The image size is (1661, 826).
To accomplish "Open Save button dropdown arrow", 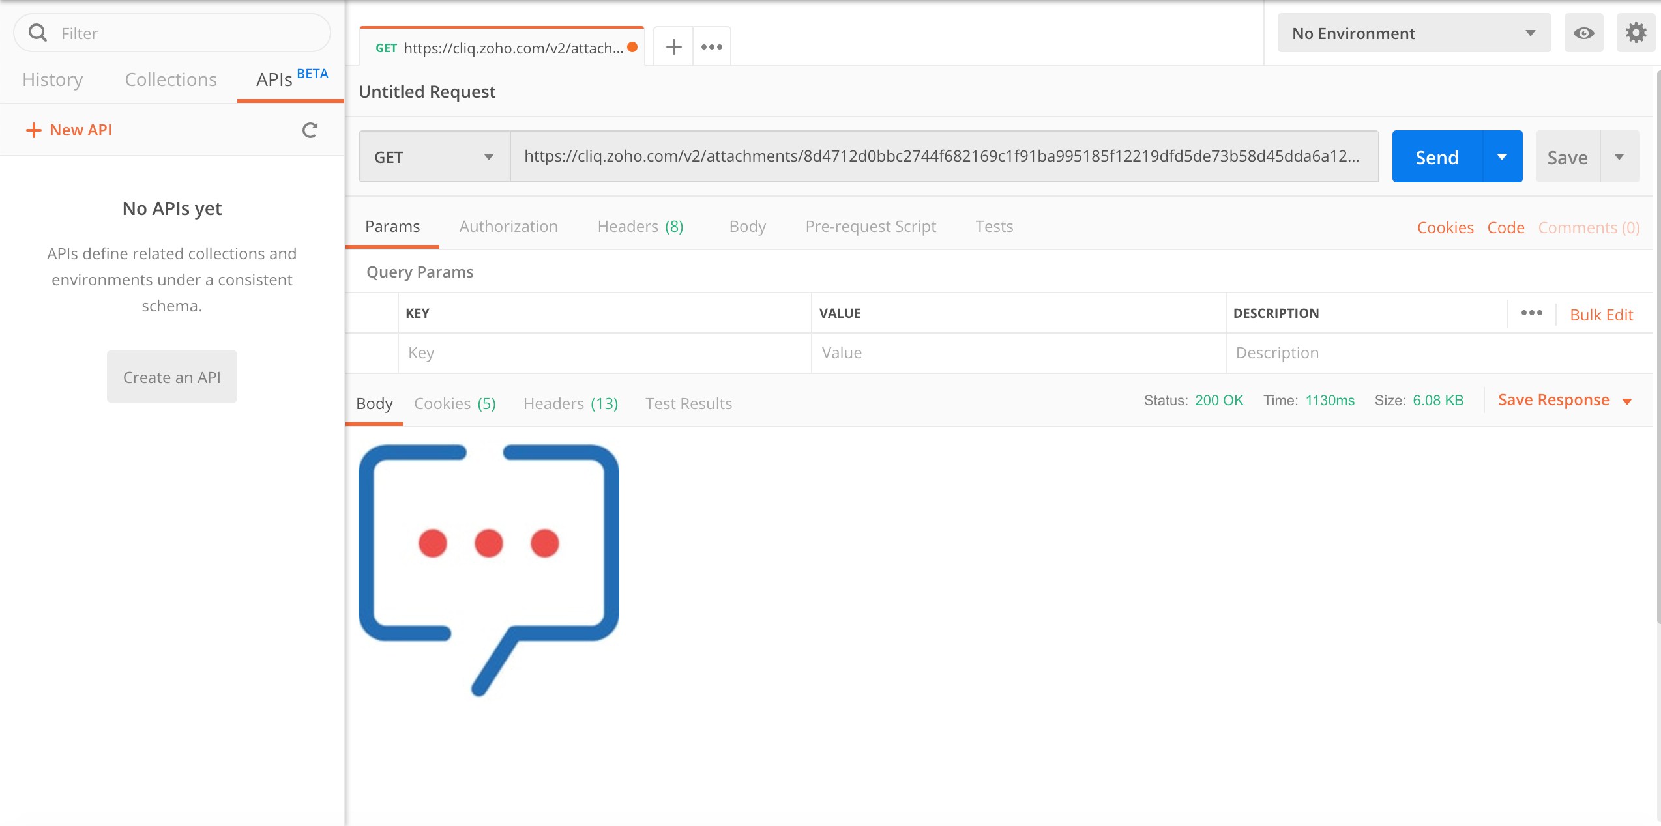I will pyautogui.click(x=1619, y=157).
